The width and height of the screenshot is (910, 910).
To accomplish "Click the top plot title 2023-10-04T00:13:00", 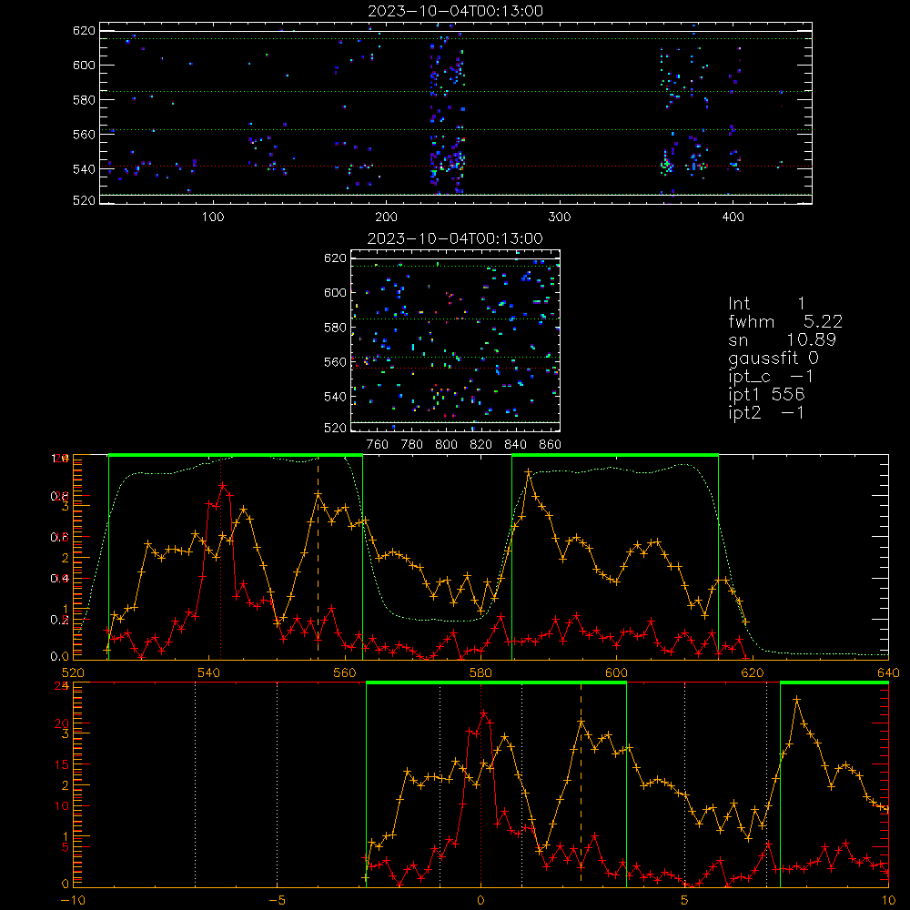I will pyautogui.click(x=456, y=11).
